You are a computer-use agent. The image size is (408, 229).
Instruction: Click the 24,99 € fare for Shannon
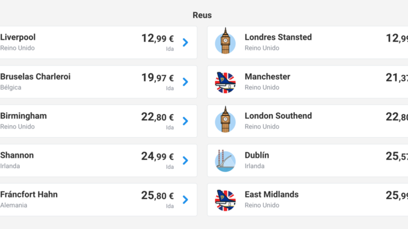(x=157, y=157)
